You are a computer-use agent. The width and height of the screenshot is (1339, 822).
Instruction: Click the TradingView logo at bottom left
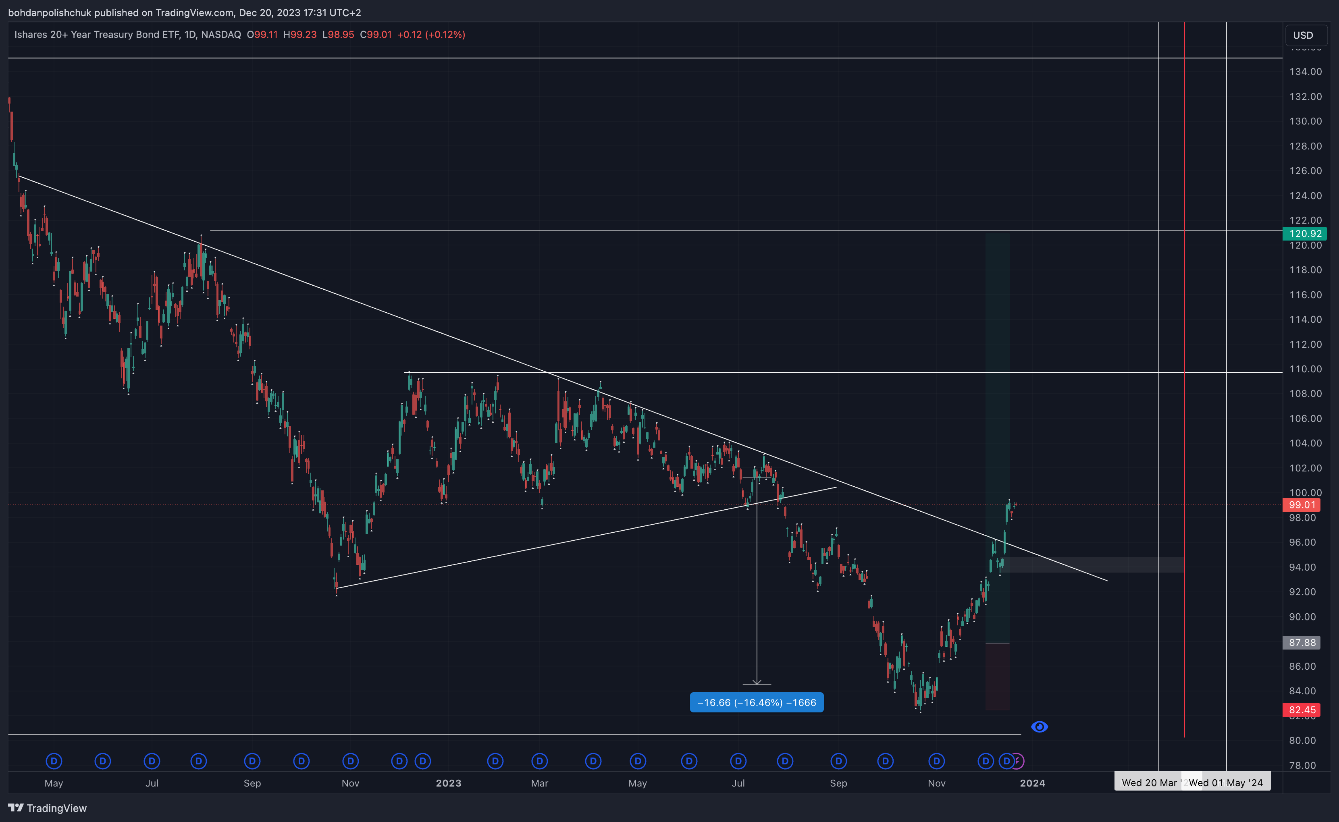(16, 808)
